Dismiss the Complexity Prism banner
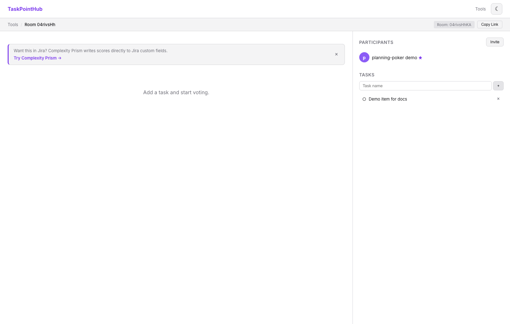510x324 pixels. [x=336, y=54]
